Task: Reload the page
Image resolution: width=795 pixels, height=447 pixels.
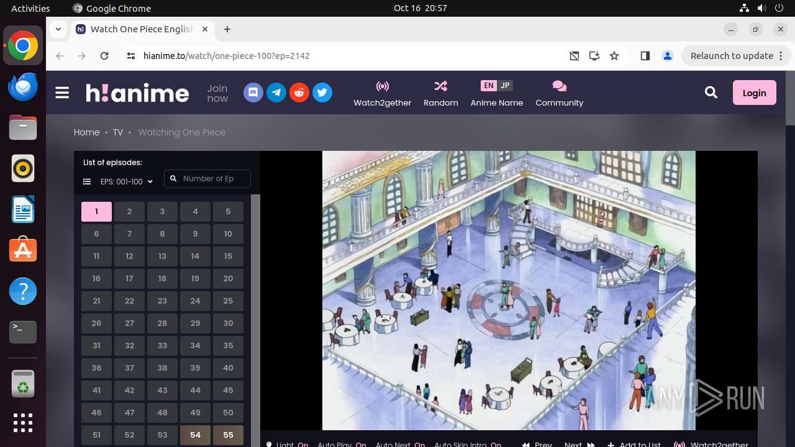Action: (104, 56)
